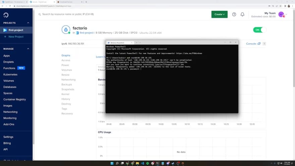295x166 pixels.
Task: Click the ipv4 address 146.190.36.191
Action: pyautogui.click(x=76, y=44)
